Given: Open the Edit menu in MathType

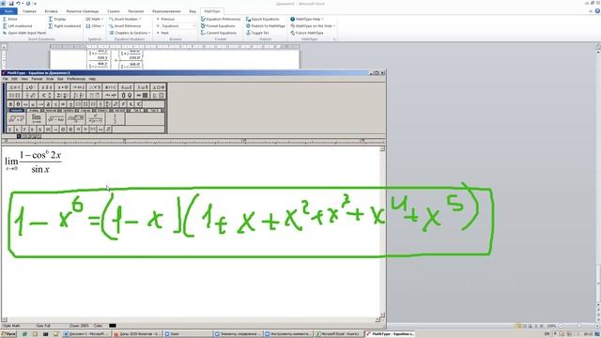Looking at the screenshot, I should 14,79.
